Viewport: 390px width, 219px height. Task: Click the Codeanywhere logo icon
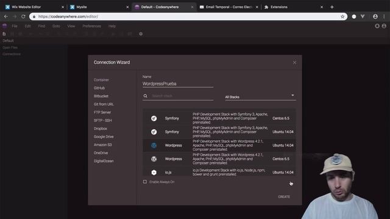coord(4,26)
